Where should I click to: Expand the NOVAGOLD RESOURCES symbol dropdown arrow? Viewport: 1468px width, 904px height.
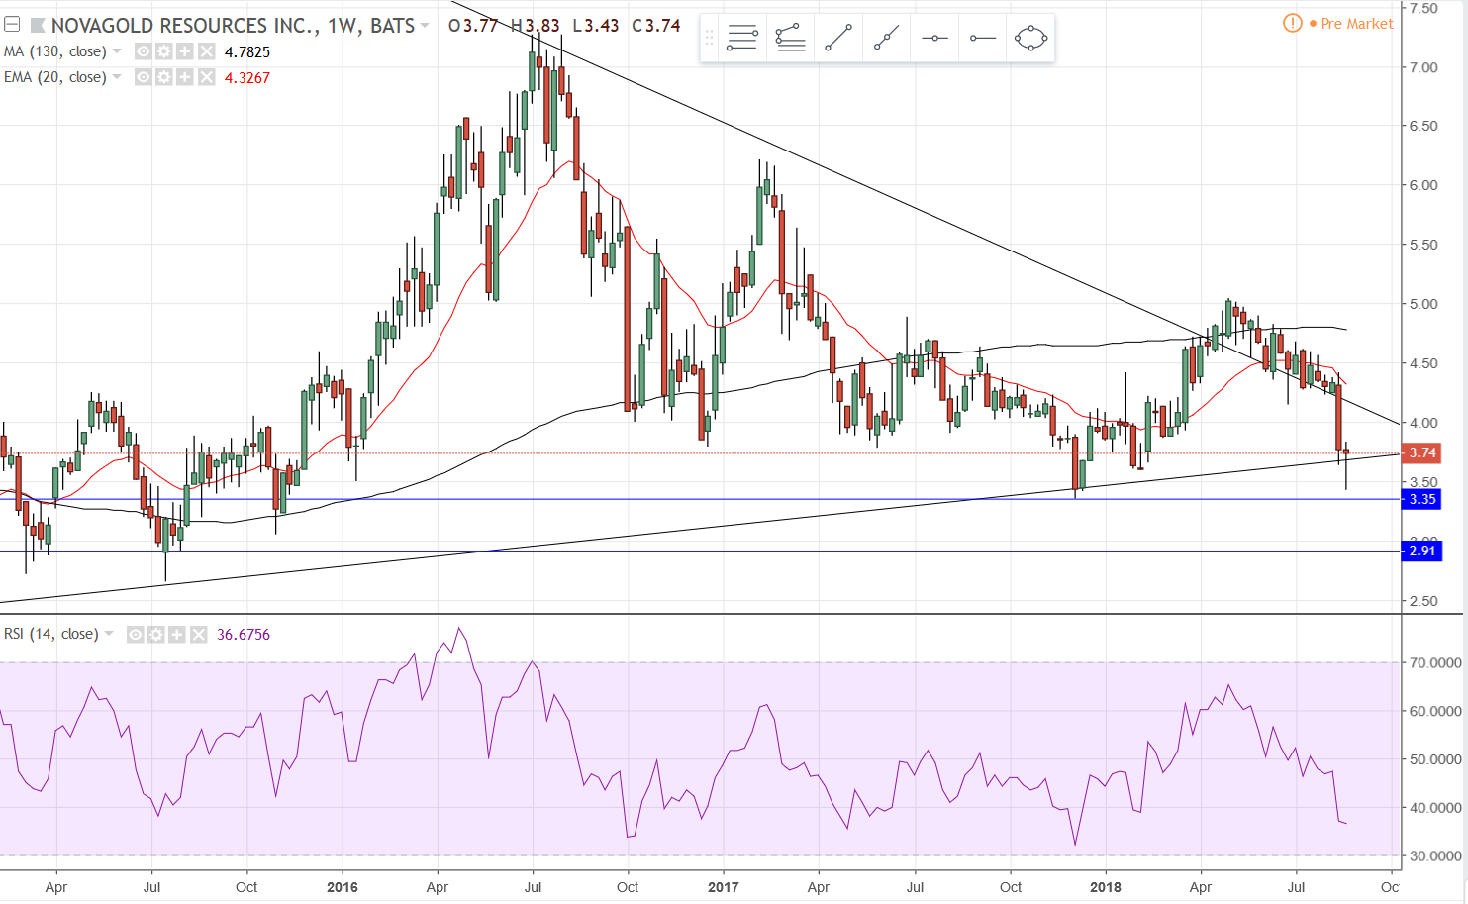click(x=425, y=25)
